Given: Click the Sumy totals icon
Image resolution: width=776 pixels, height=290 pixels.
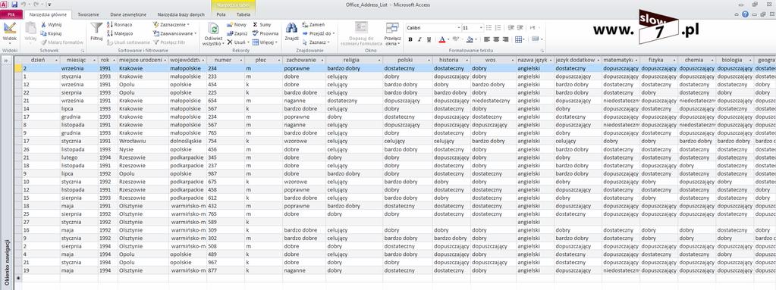Looking at the screenshot, I should 255,24.
